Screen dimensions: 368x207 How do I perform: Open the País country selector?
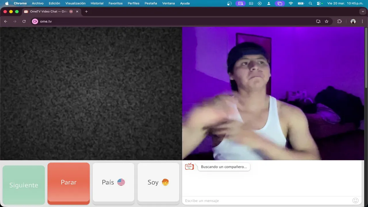coord(113,182)
